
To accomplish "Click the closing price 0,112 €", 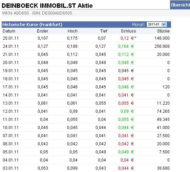I will point(126,55).
